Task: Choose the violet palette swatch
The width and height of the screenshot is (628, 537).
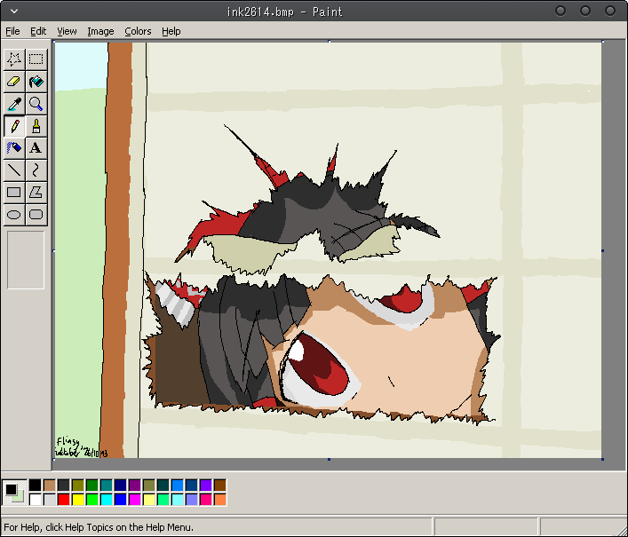Action: click(206, 486)
